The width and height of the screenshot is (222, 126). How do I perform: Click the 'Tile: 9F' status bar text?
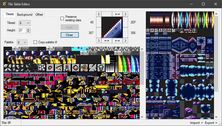pos(6,123)
